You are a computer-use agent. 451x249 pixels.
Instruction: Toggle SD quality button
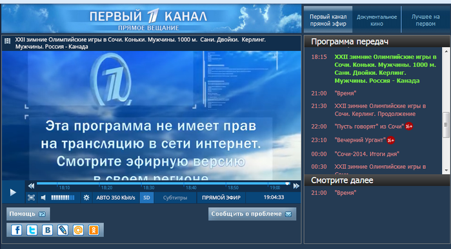146,197
